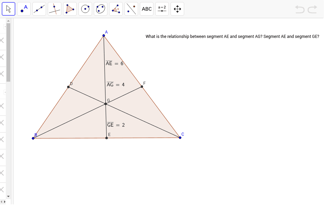This screenshot has height=205, width=324.
Task: Click the Undo arrow
Action: click(300, 9)
